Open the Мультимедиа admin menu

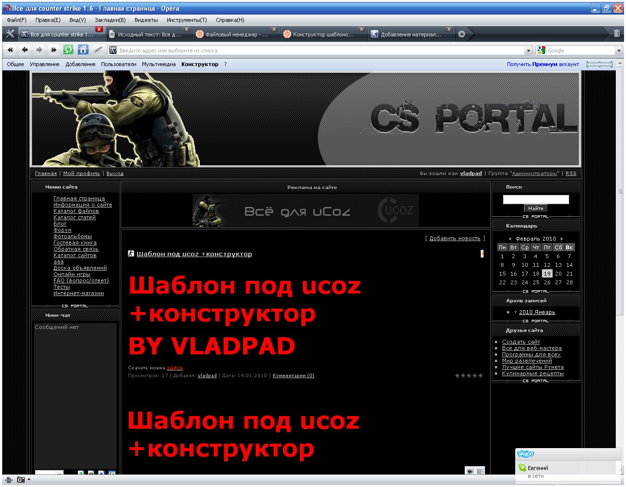159,64
